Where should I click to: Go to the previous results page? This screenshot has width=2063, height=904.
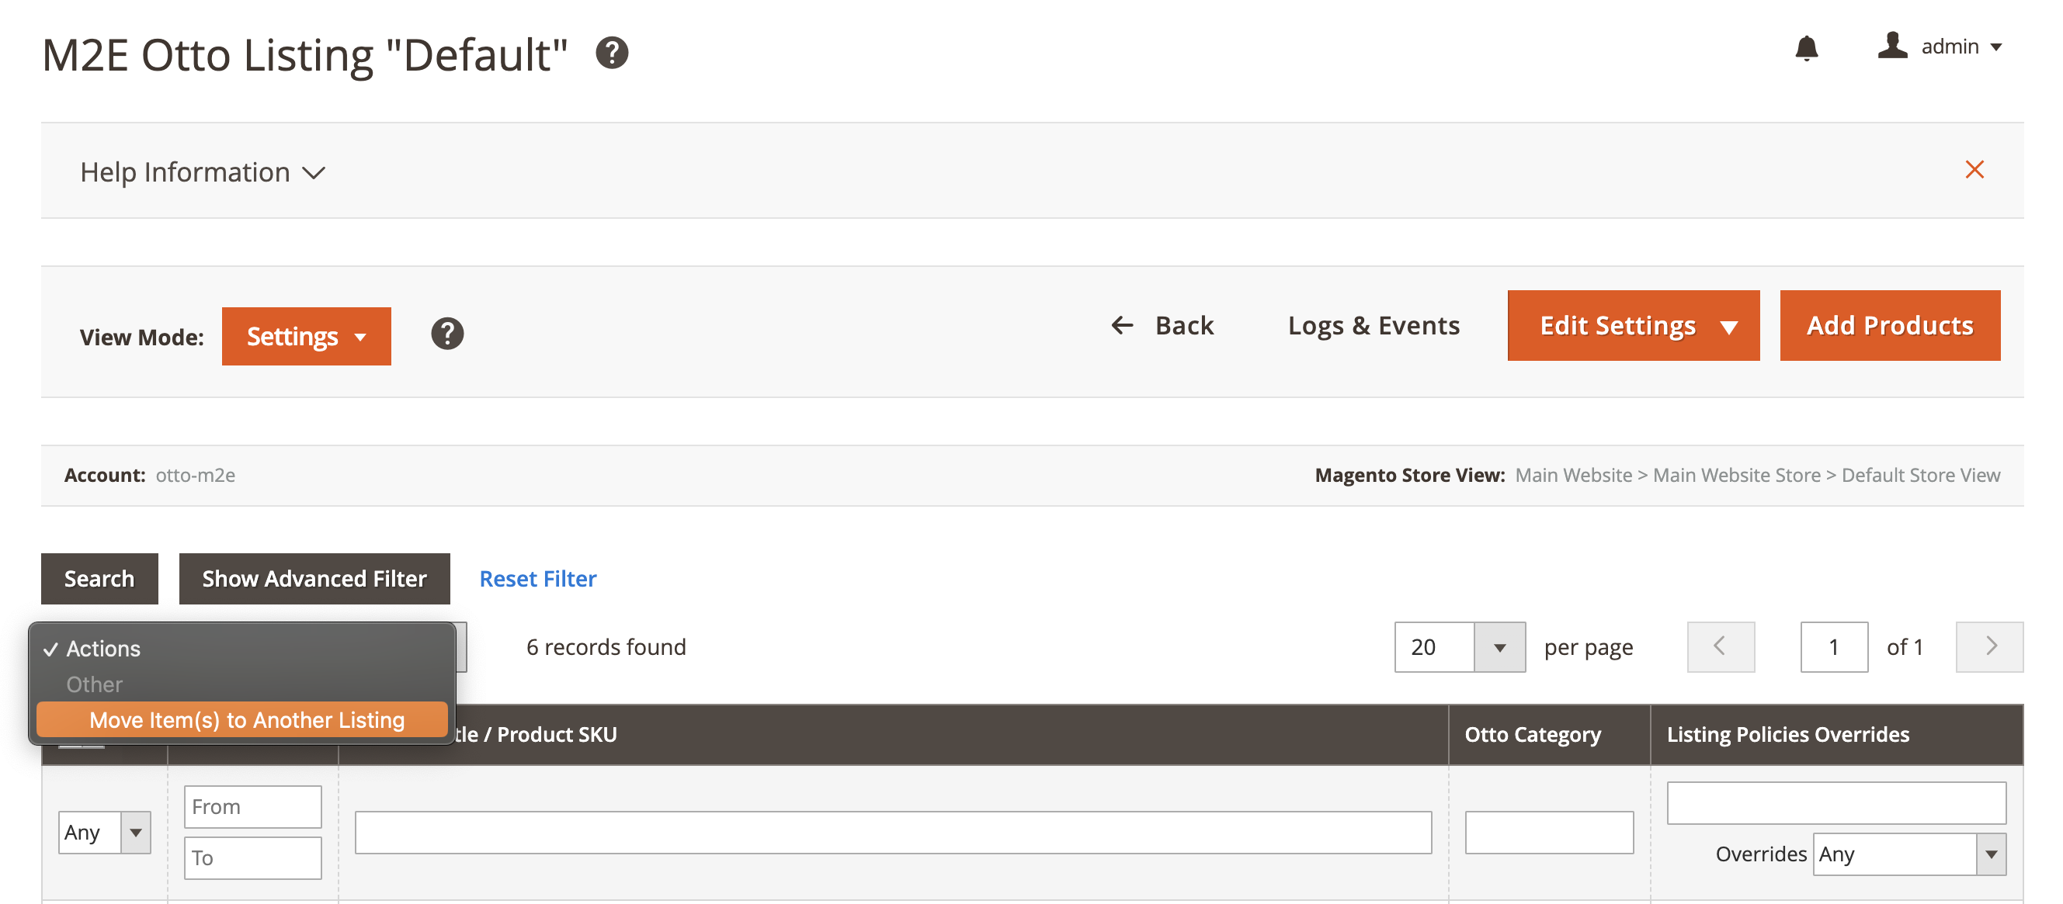(x=1721, y=647)
